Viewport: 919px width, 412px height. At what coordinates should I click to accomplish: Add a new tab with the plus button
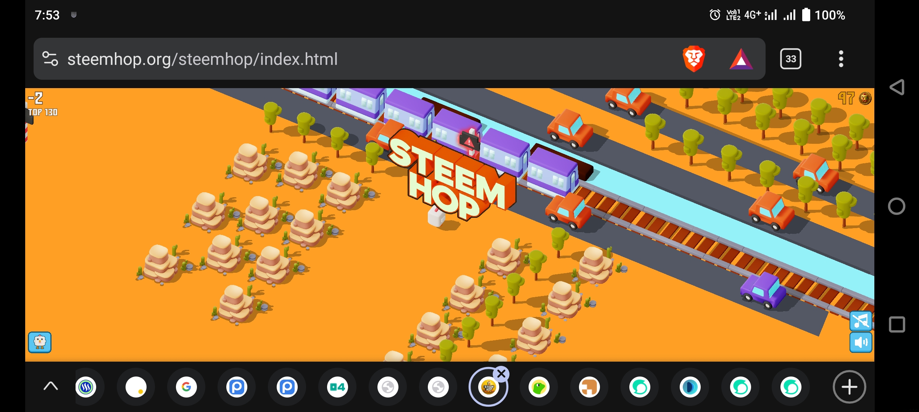tap(849, 387)
